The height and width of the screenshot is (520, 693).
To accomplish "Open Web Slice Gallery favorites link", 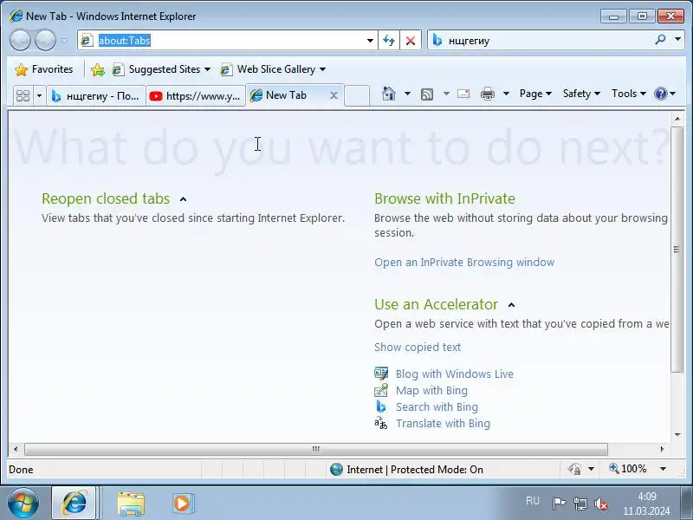I will 273,69.
